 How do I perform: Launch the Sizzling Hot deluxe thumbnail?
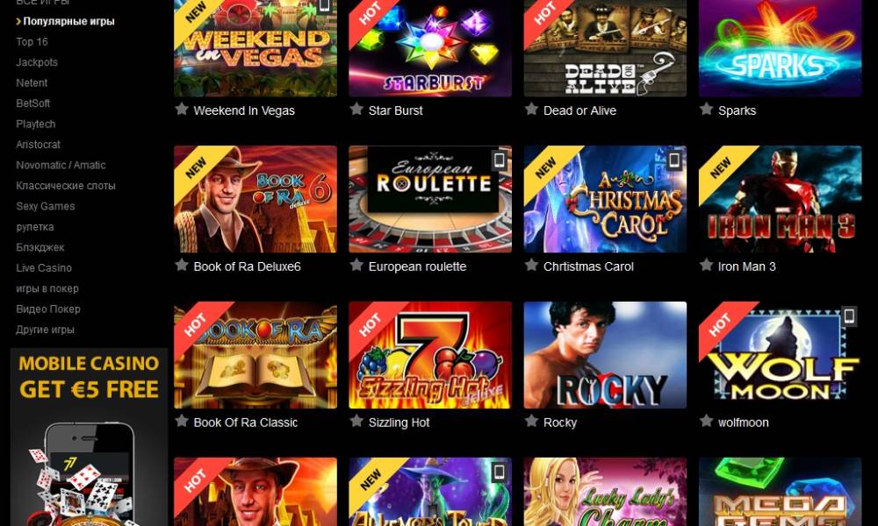430,355
